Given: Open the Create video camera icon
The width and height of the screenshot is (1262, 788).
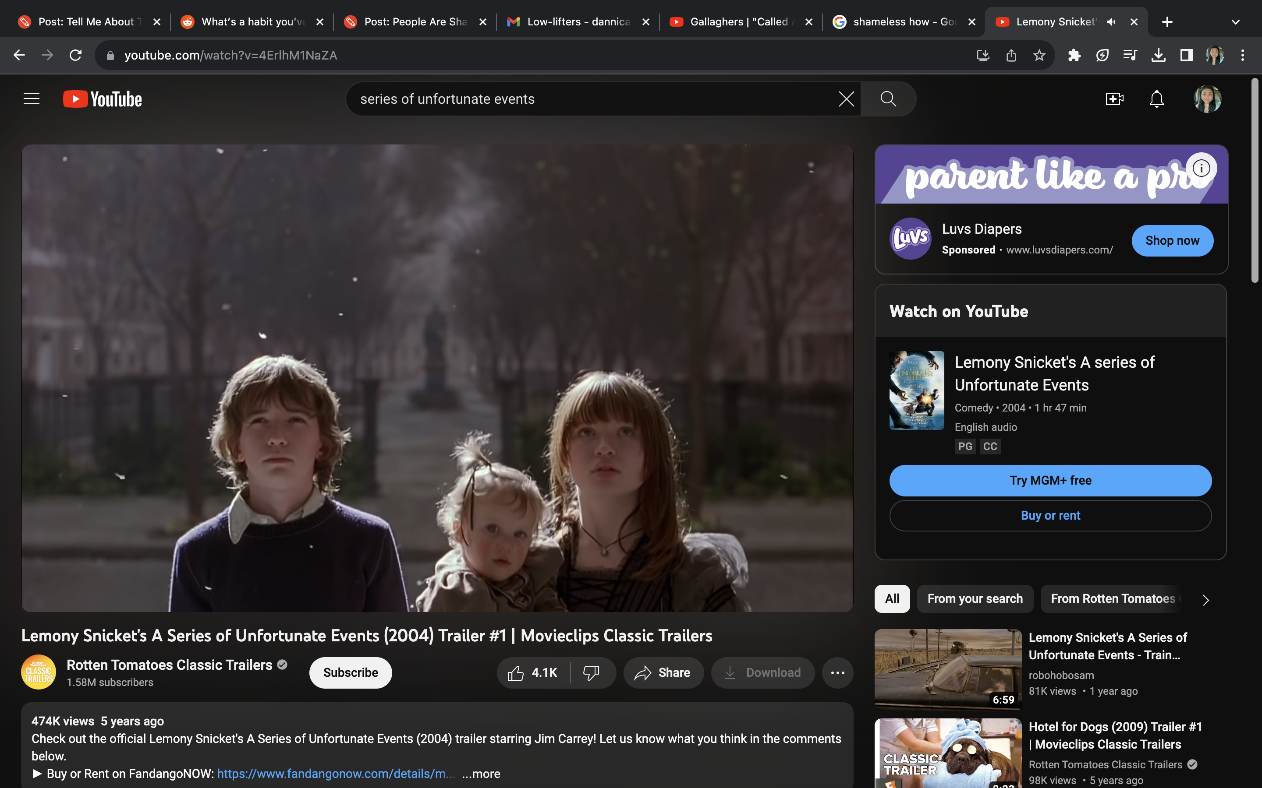Looking at the screenshot, I should click(1114, 99).
